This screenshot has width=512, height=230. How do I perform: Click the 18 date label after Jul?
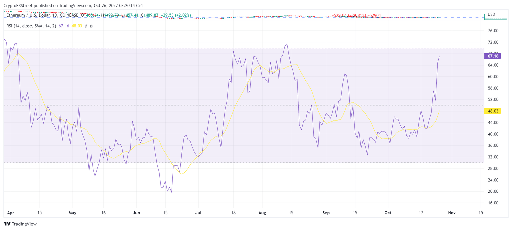[x=233, y=213]
